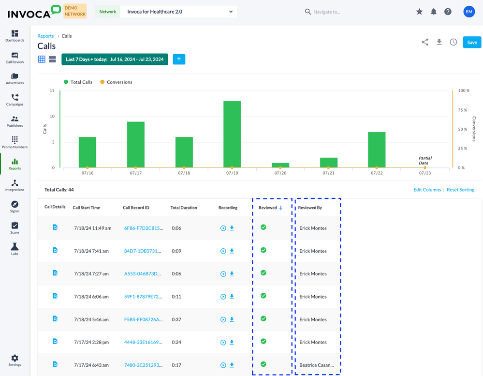Click the favorites star icon
The width and height of the screenshot is (483, 376).
[419, 12]
